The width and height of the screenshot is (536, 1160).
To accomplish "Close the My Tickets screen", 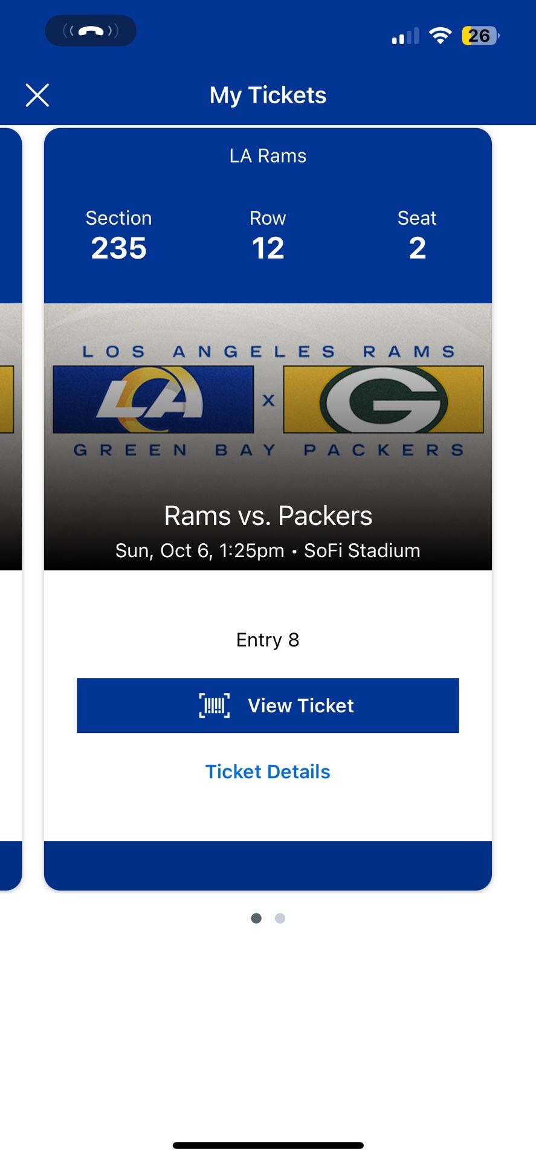I will pyautogui.click(x=37, y=95).
